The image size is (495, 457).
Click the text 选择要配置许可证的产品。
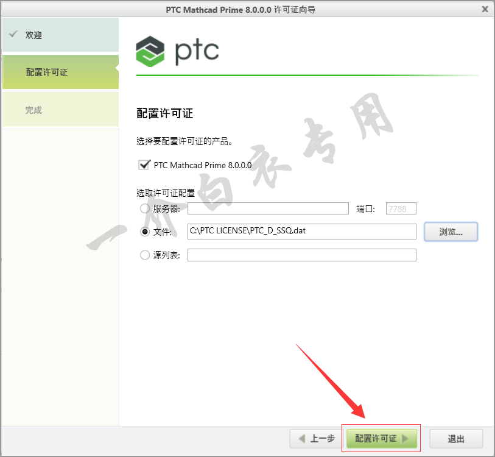tap(184, 141)
